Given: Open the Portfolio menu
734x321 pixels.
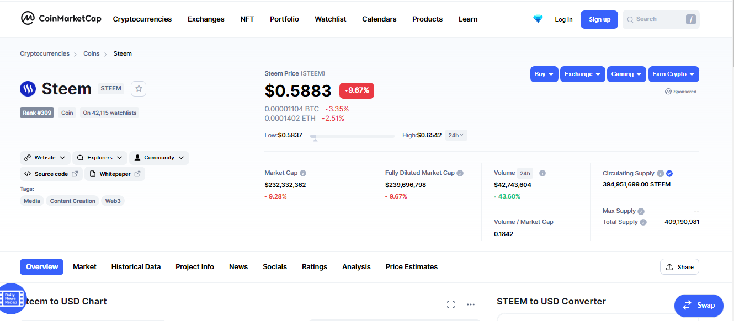Looking at the screenshot, I should (284, 19).
